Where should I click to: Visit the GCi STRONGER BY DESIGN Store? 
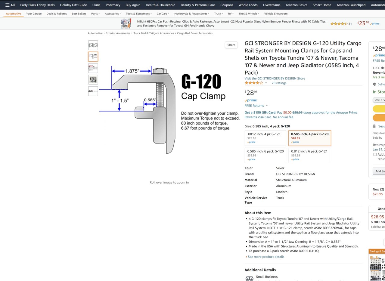[x=275, y=79]
